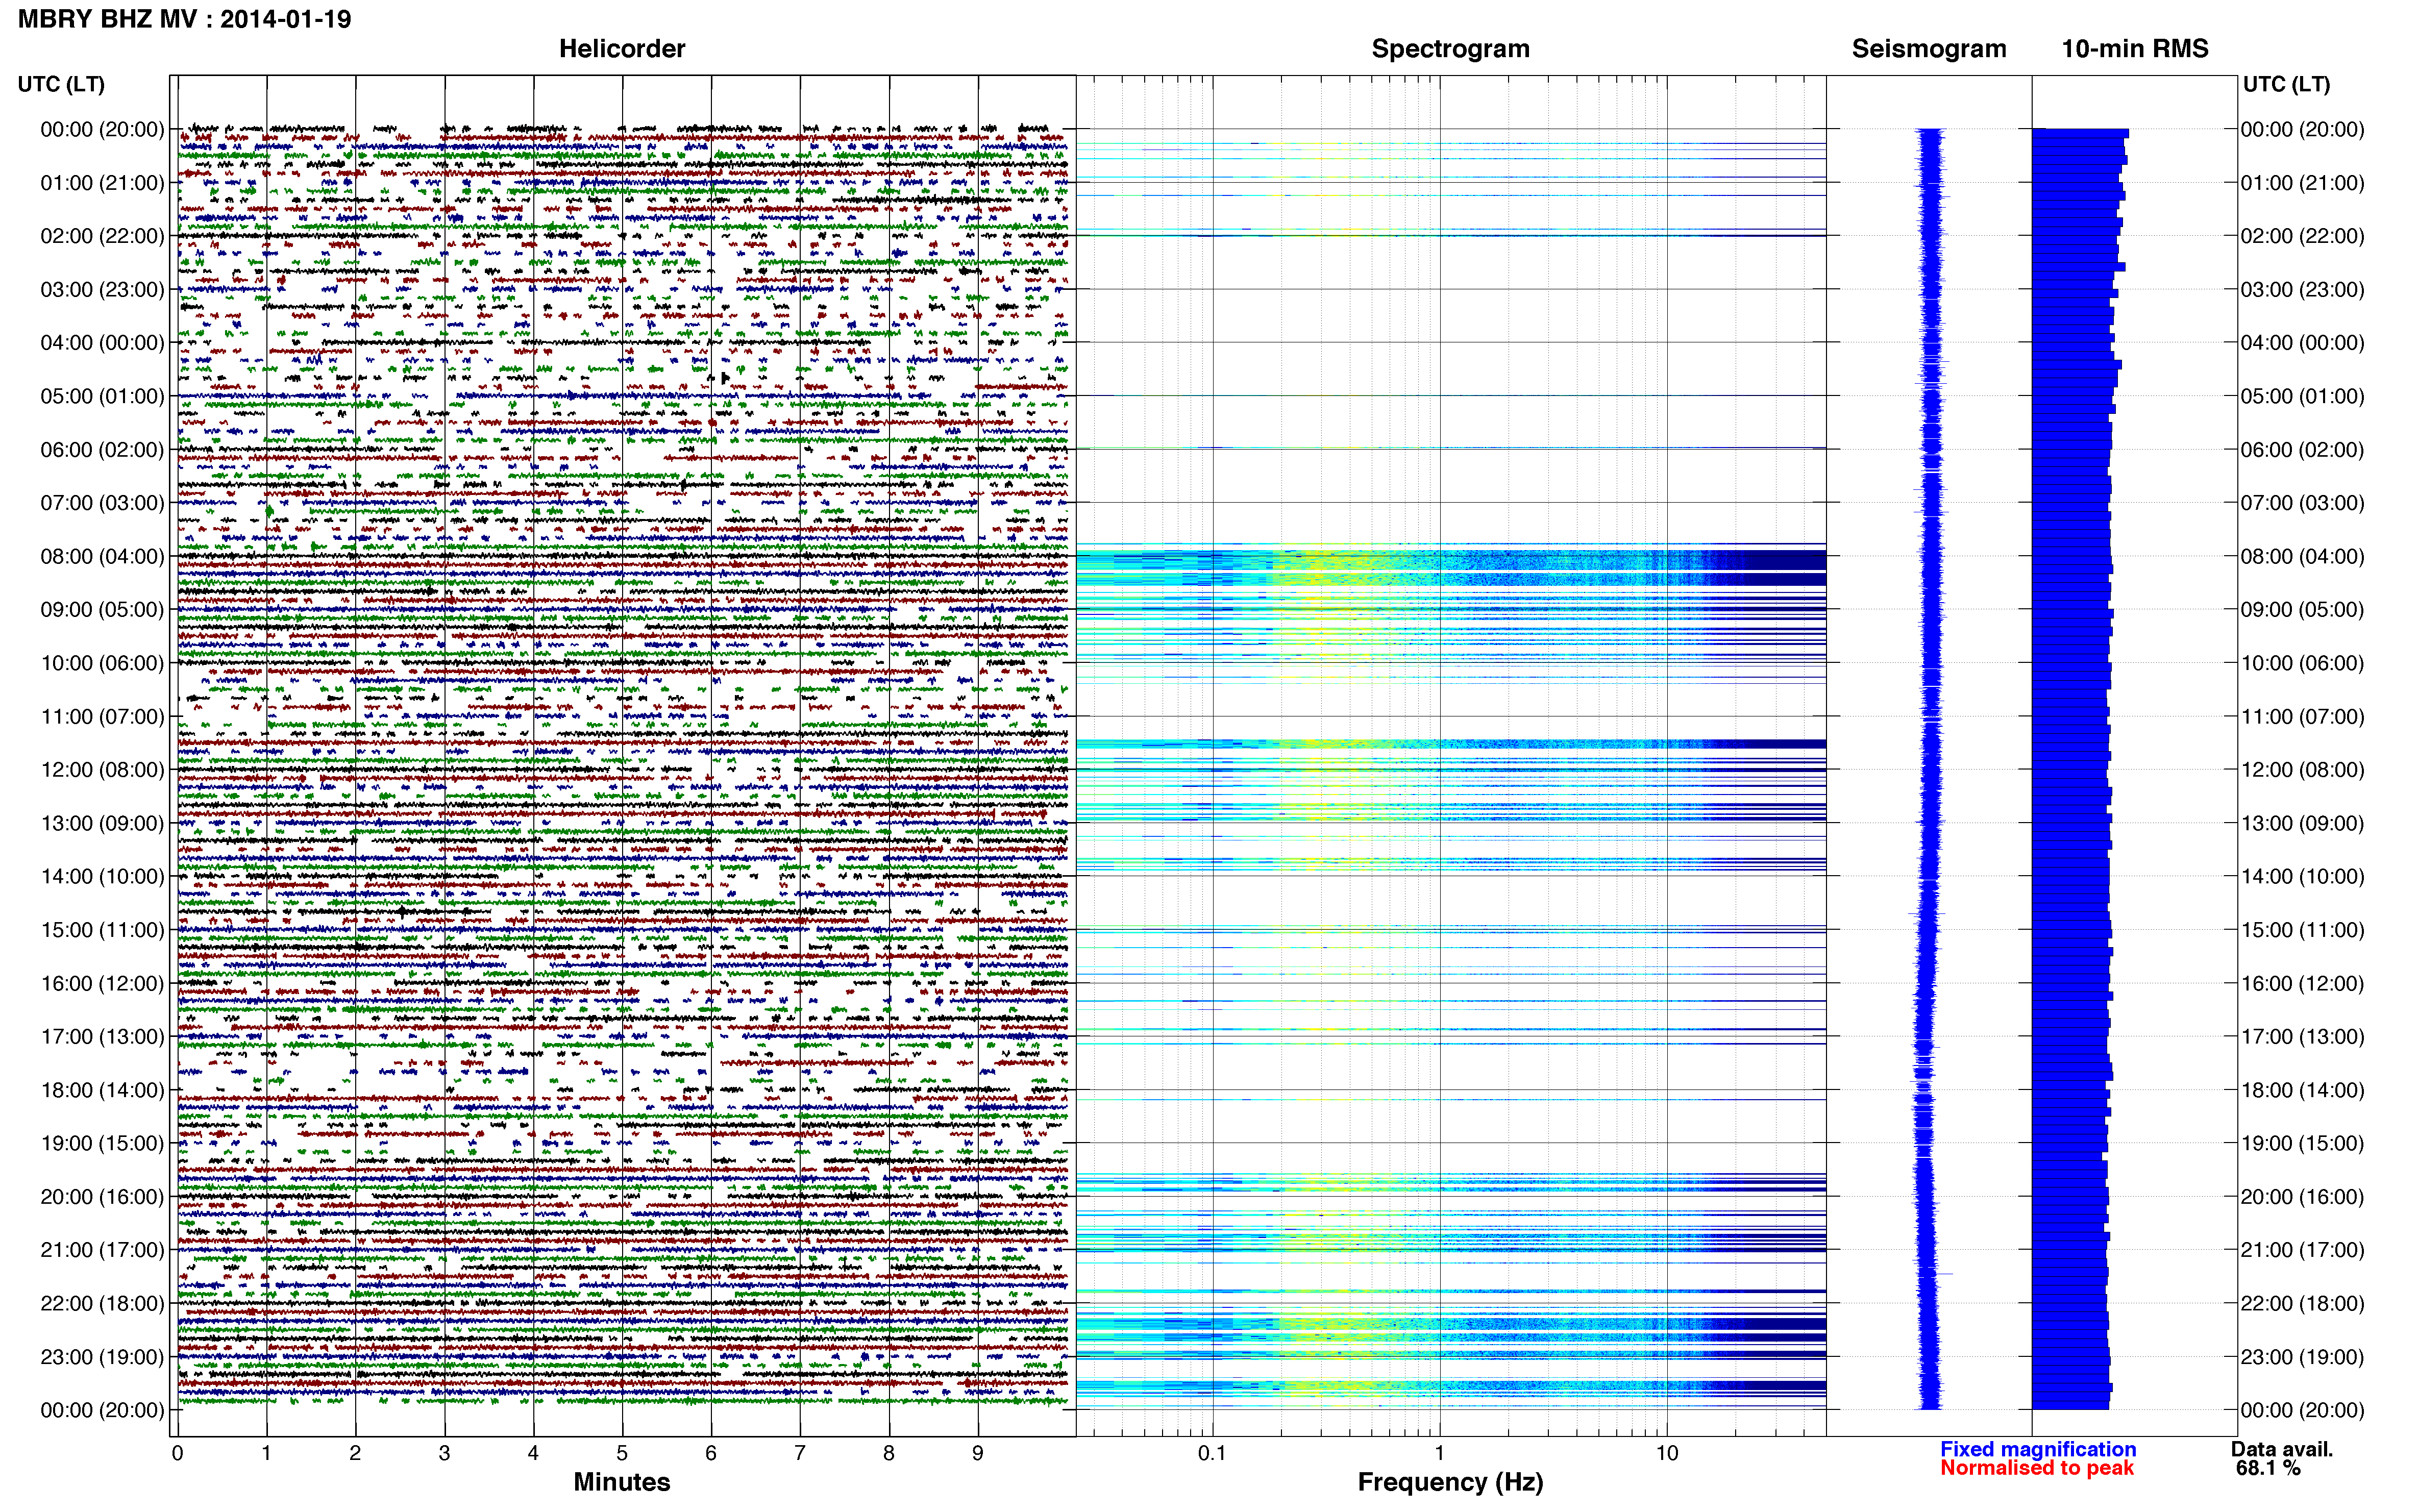Click the 10 Hz frequency tick label
Viewport: 2419px width, 1512px height.
1666,1453
